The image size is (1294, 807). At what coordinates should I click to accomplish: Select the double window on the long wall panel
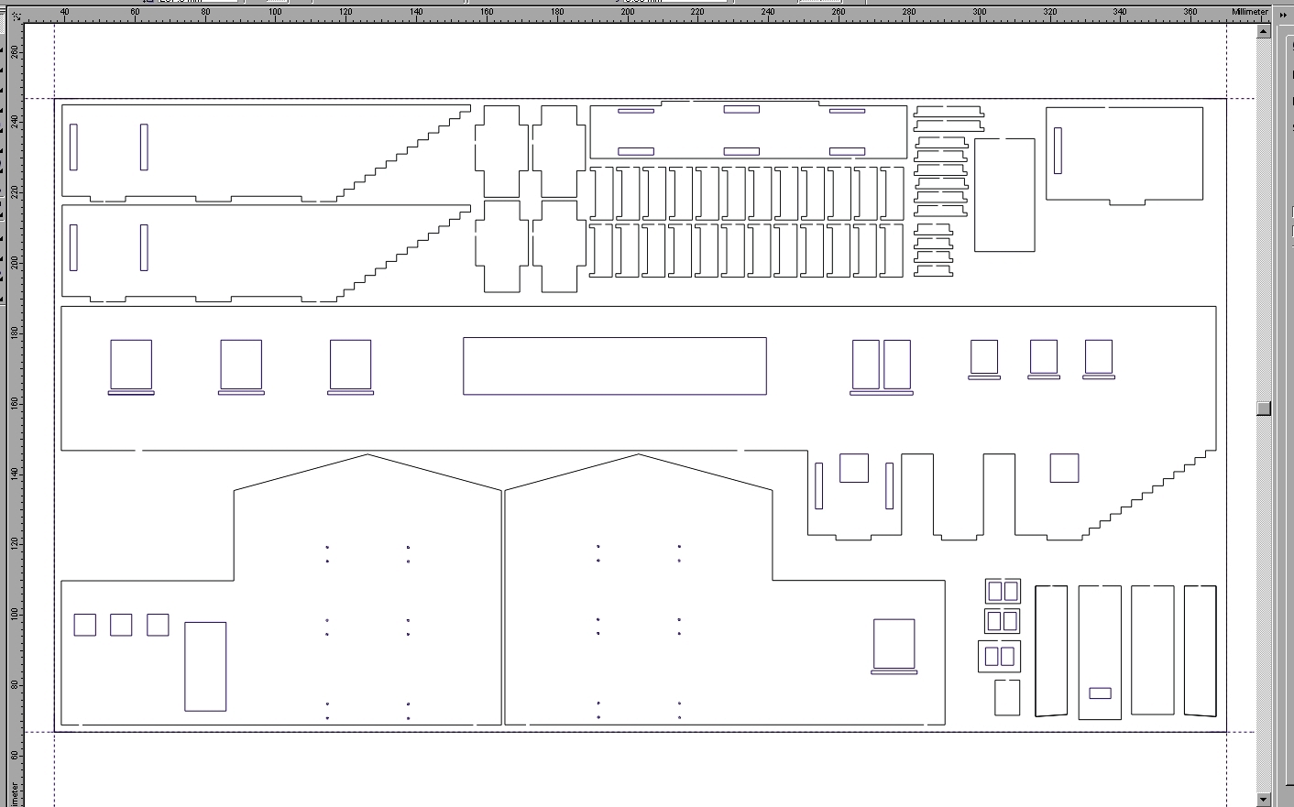click(x=881, y=365)
